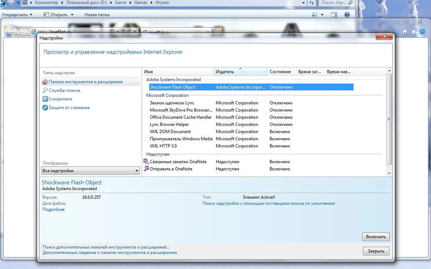This screenshot has width=431, height=269.
Task: Open Internet Explorer settings gear icon
Action: (422, 32)
